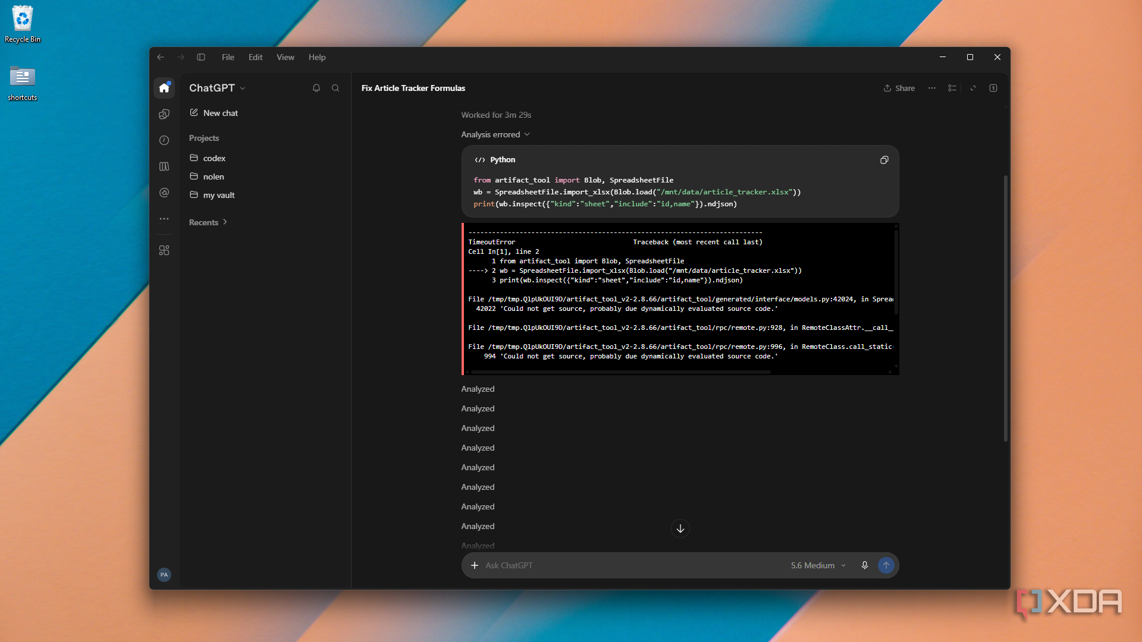The height and width of the screenshot is (642, 1142).
Task: Collapse the Analysis errored section
Action: tap(495, 134)
